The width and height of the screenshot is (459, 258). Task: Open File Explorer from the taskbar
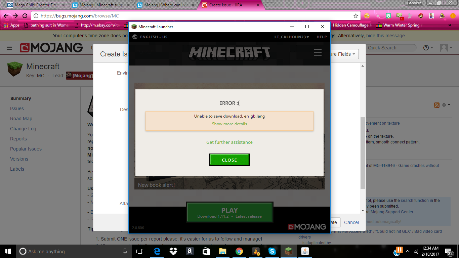pos(223,251)
